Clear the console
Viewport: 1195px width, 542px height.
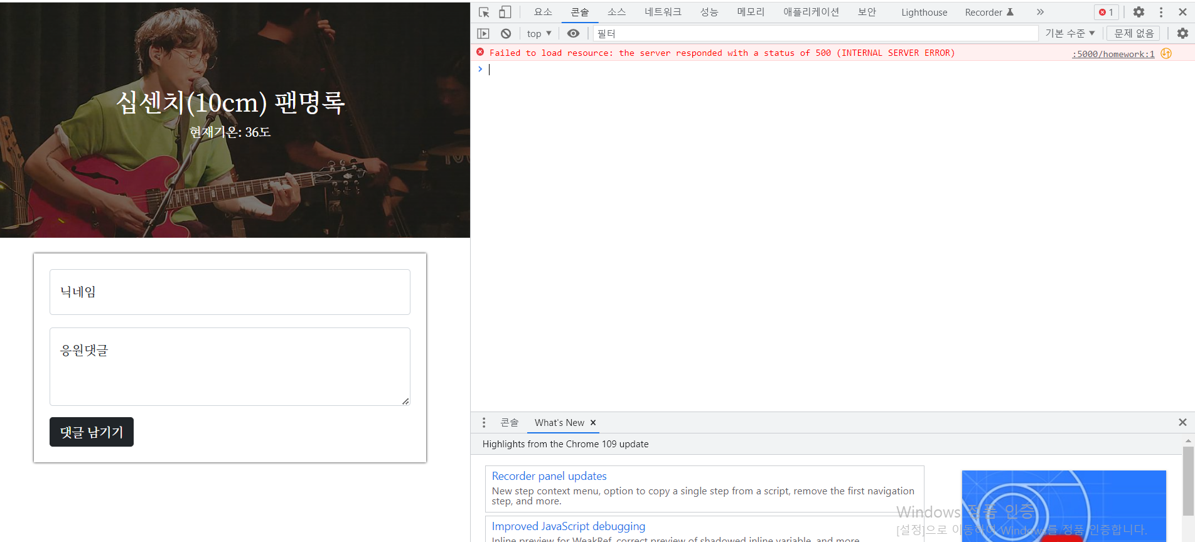(x=506, y=34)
